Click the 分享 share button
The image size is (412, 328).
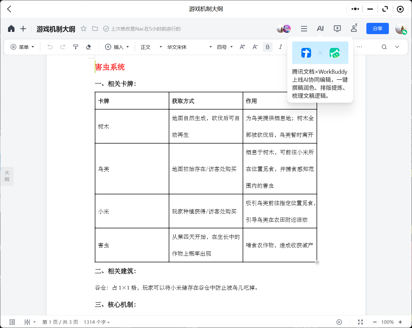(x=378, y=29)
